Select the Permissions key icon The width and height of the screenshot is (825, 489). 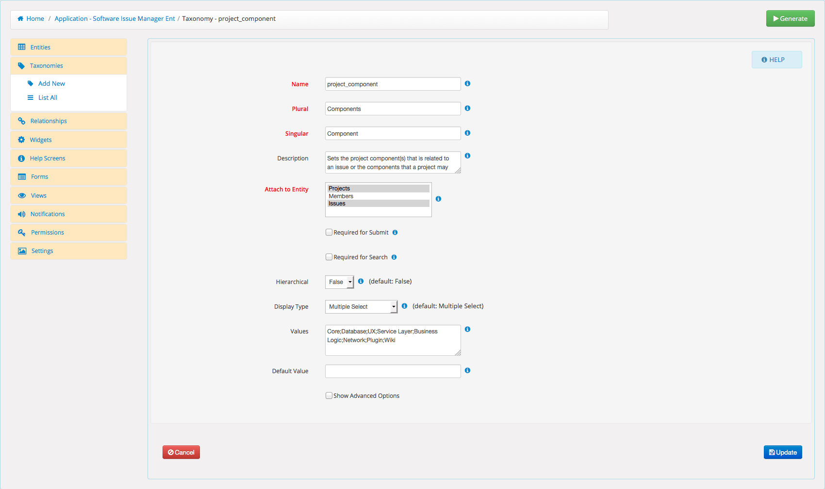coord(22,232)
